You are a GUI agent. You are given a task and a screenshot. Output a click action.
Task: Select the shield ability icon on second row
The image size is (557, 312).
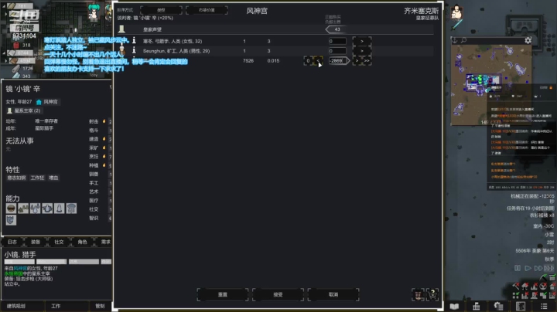point(11,220)
